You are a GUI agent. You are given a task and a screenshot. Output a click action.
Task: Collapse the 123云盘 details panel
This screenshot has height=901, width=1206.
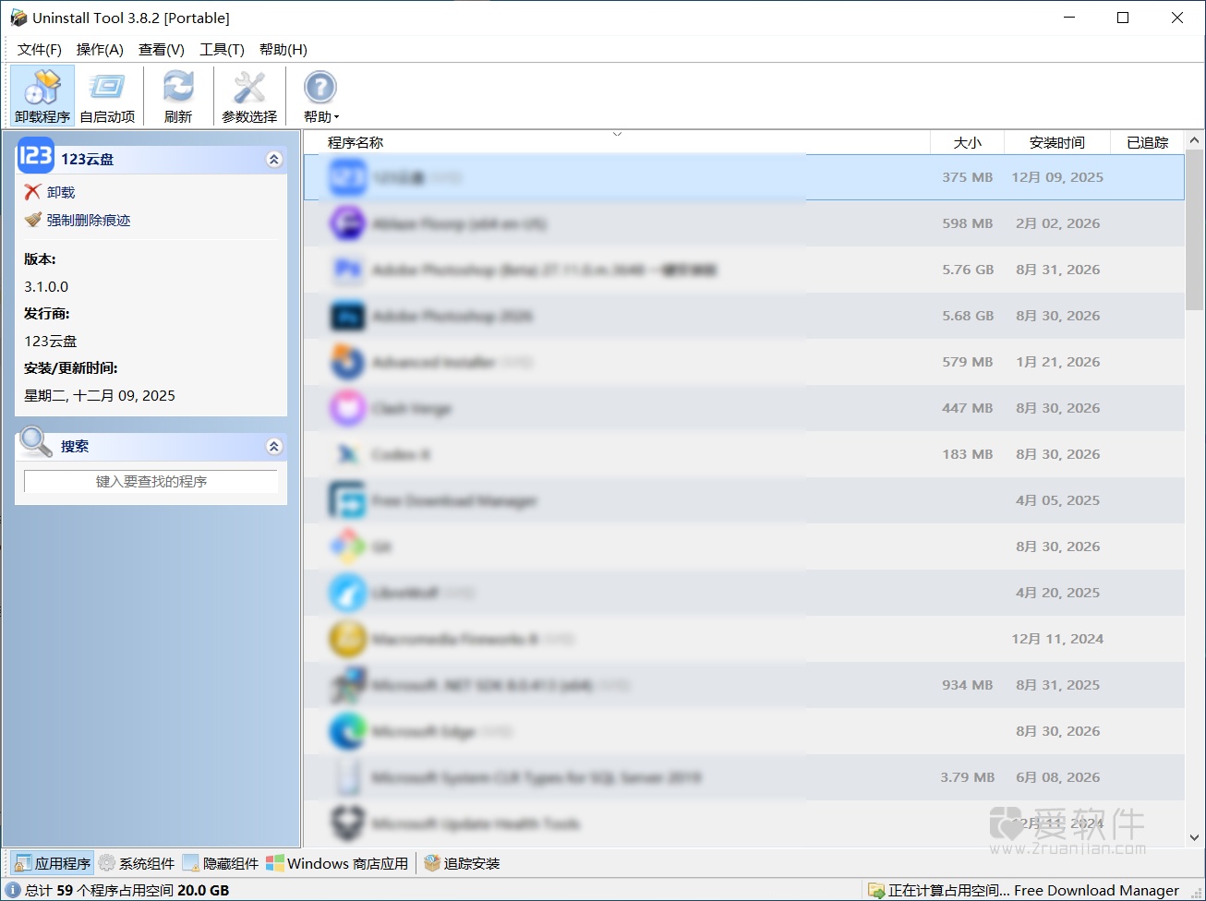pyautogui.click(x=274, y=159)
